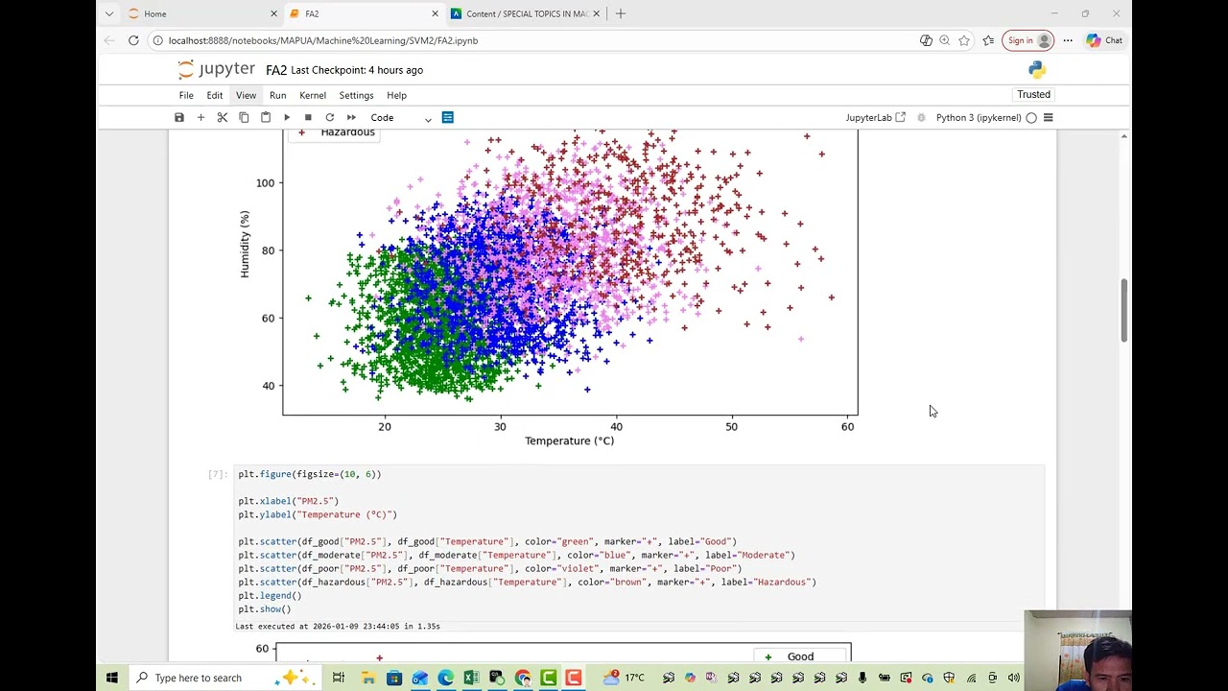Click the blue notebook-panel icon beside Code dropdown
The image size is (1228, 691).
pos(447,117)
